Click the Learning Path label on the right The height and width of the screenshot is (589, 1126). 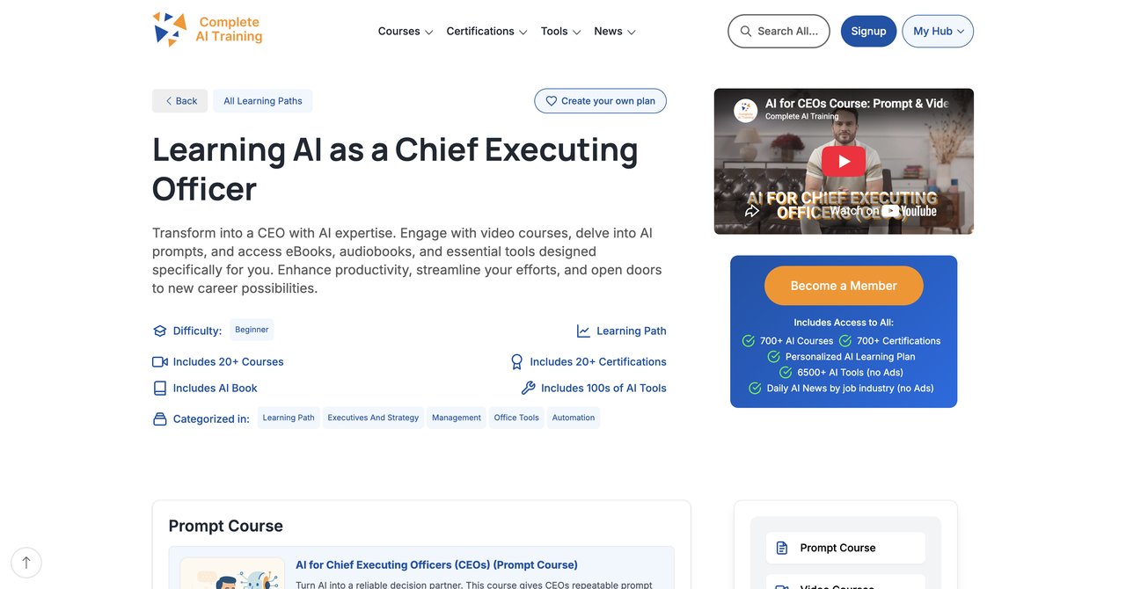(632, 331)
